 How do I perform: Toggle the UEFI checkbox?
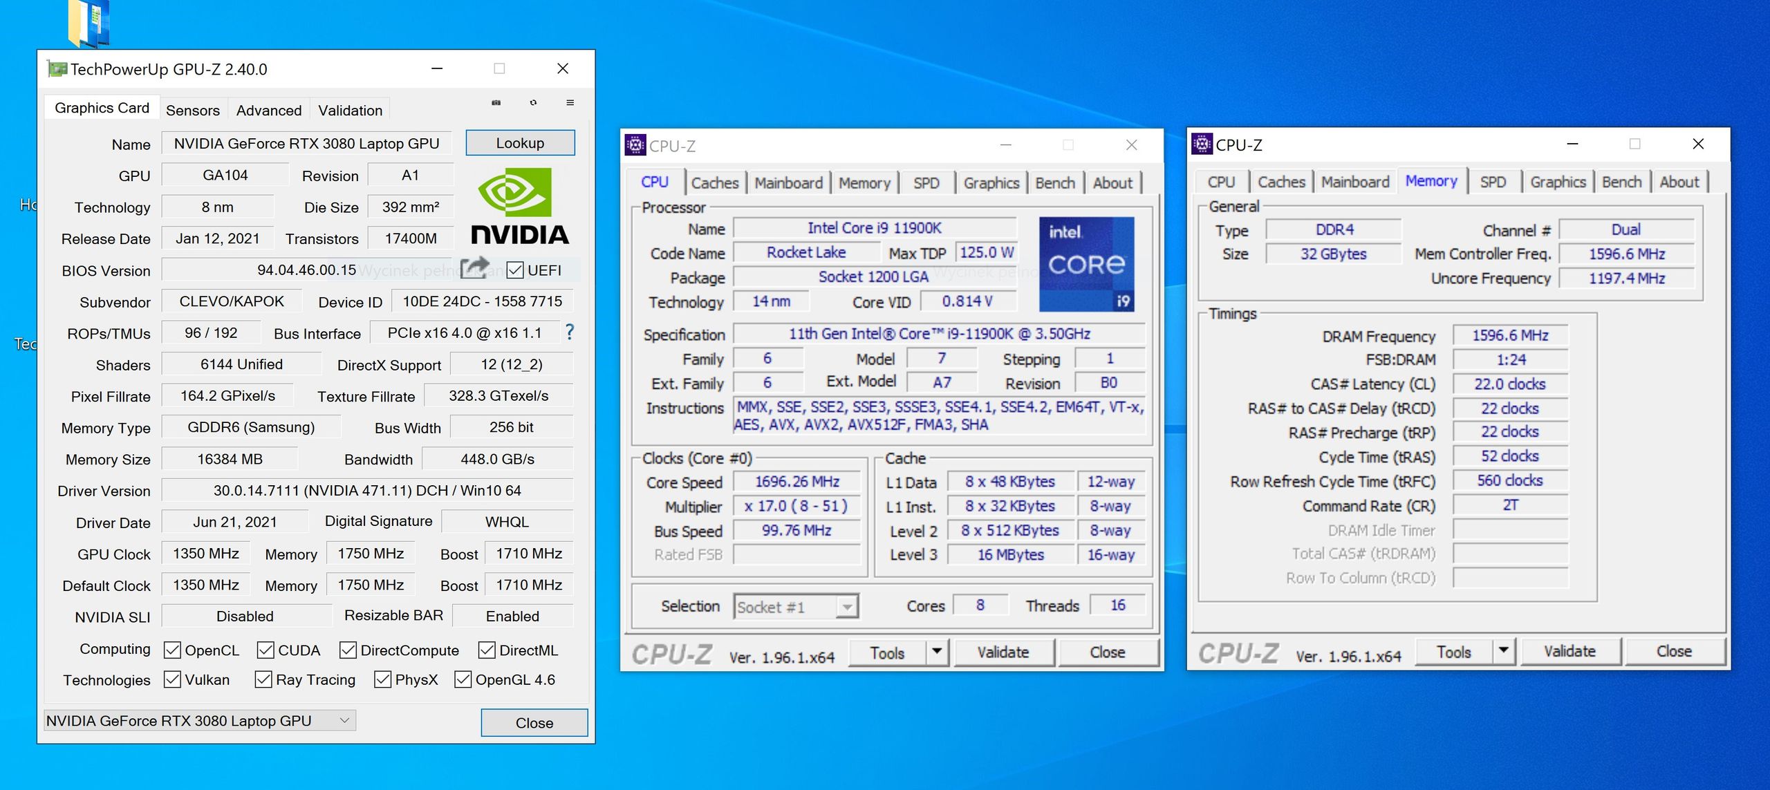point(514,270)
